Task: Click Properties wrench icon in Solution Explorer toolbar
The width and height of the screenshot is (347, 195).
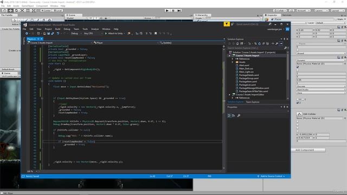Action: (x=277, y=43)
